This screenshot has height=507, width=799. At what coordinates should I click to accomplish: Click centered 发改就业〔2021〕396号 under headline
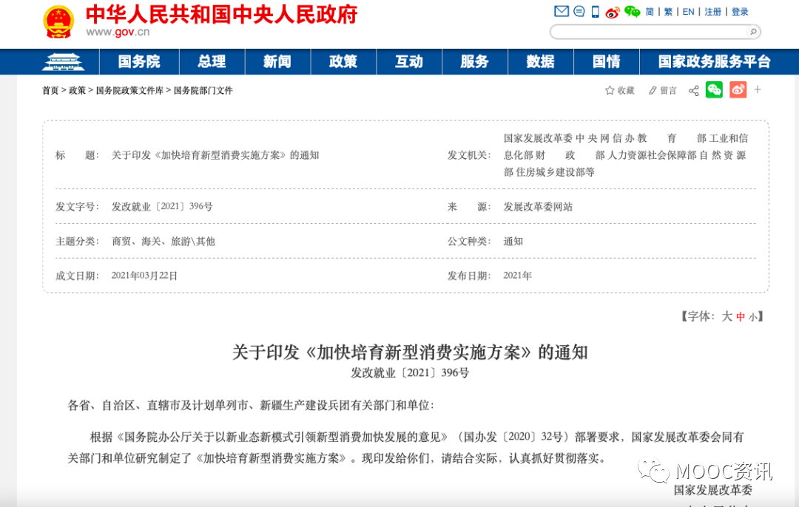(410, 372)
